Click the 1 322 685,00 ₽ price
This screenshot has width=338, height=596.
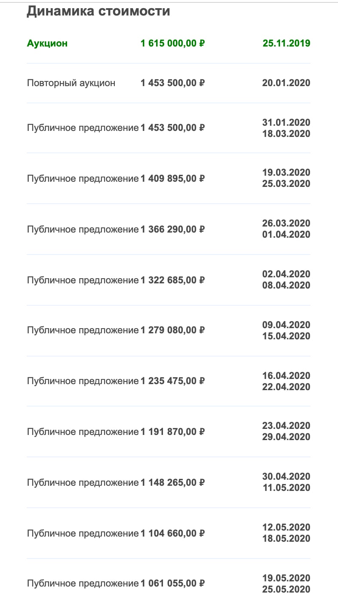172,280
